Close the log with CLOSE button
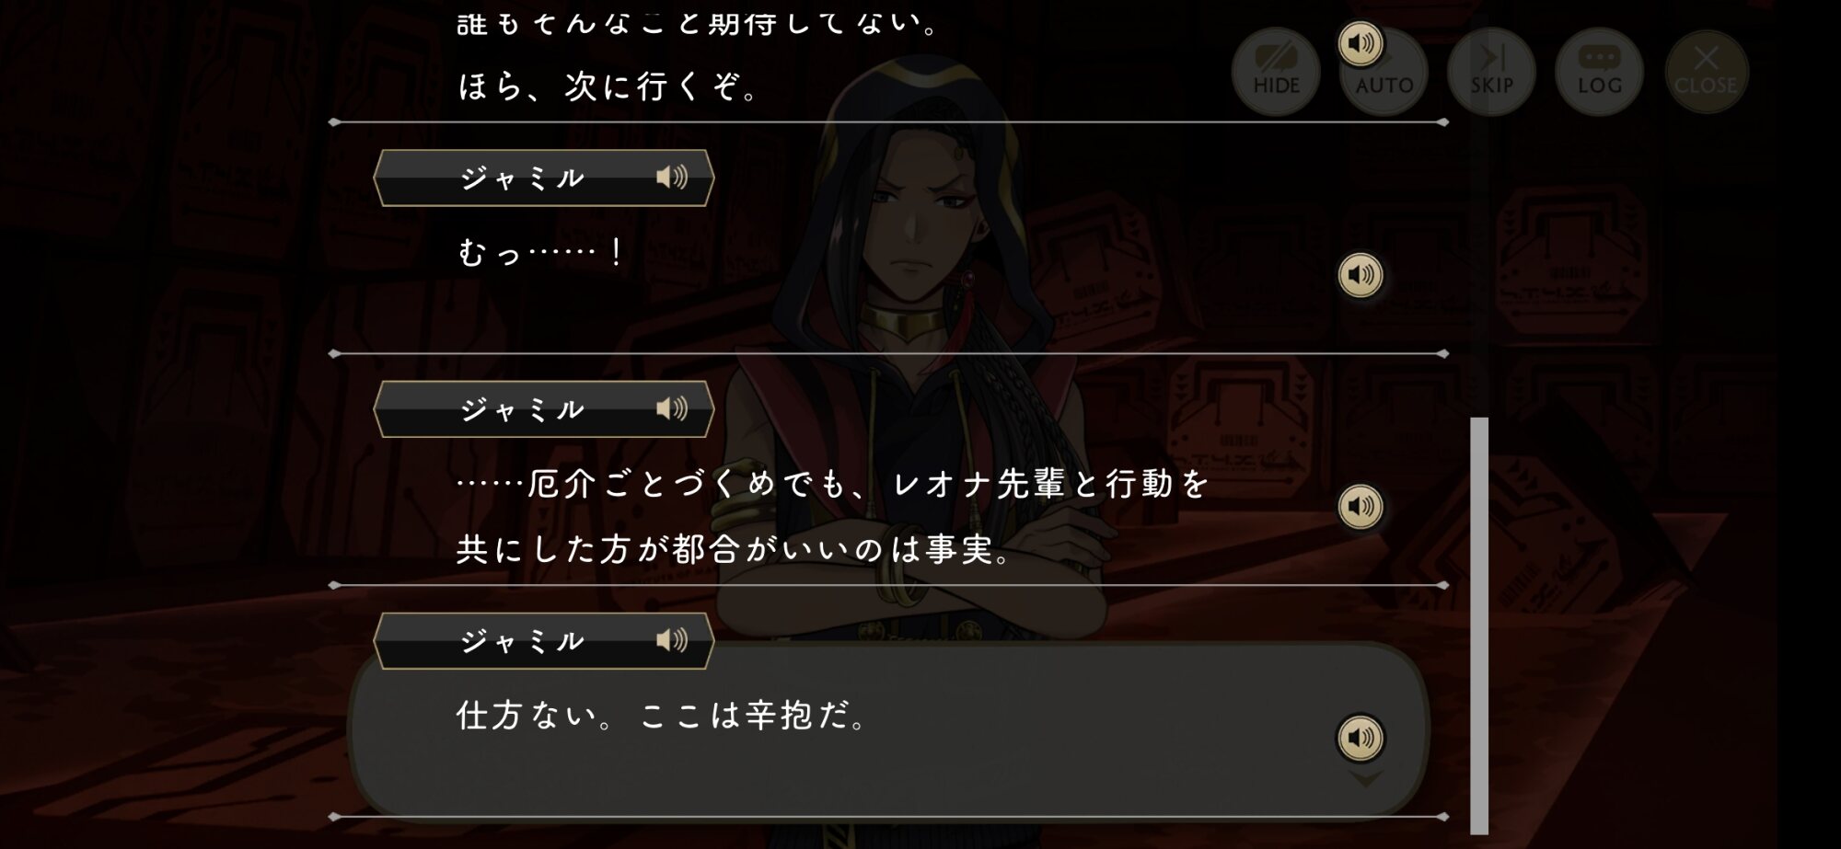This screenshot has height=849, width=1841. 1706,72
